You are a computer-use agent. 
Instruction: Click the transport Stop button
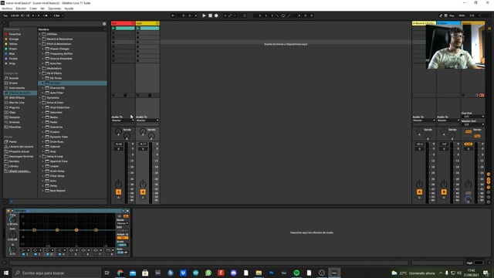210,15
